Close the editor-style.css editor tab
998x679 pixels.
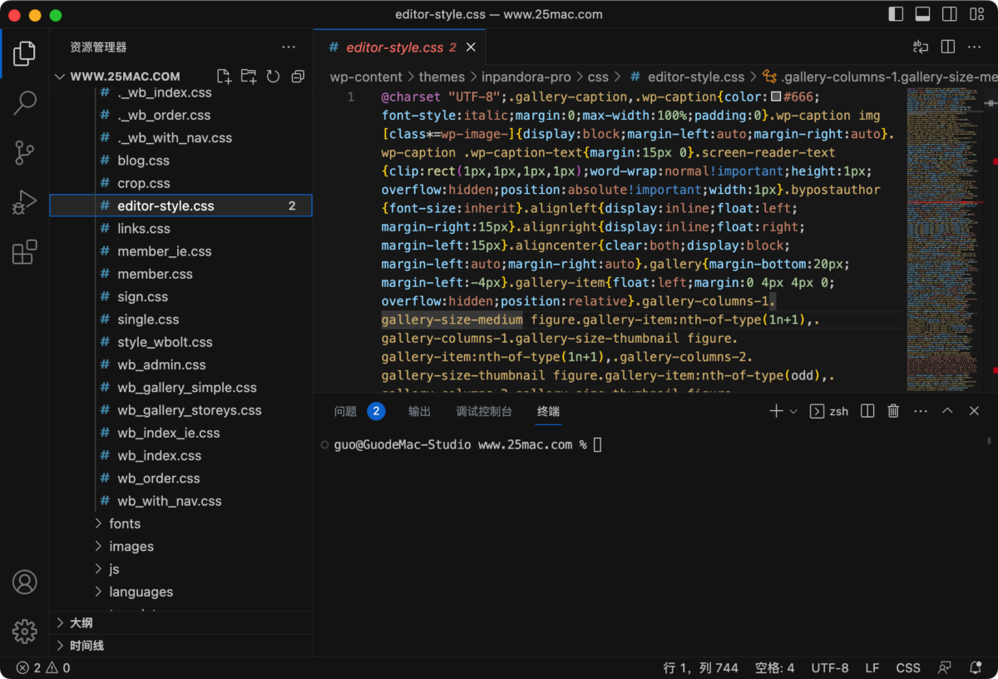coord(471,47)
